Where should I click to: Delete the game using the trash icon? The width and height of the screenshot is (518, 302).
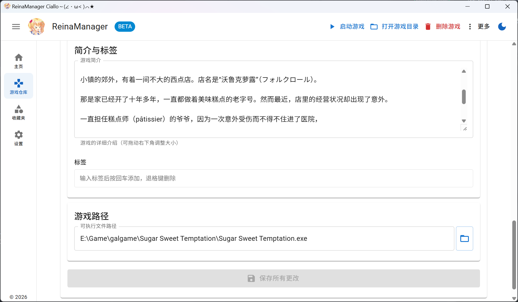(428, 27)
